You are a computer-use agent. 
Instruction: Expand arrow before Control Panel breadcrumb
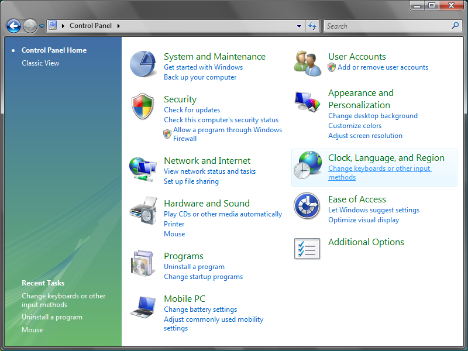tap(63, 26)
